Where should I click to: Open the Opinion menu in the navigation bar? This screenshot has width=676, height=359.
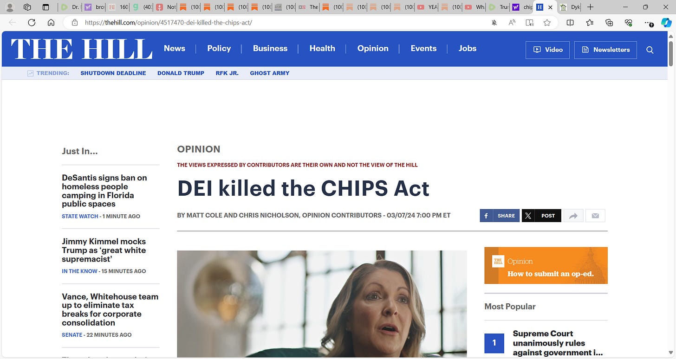pyautogui.click(x=373, y=48)
